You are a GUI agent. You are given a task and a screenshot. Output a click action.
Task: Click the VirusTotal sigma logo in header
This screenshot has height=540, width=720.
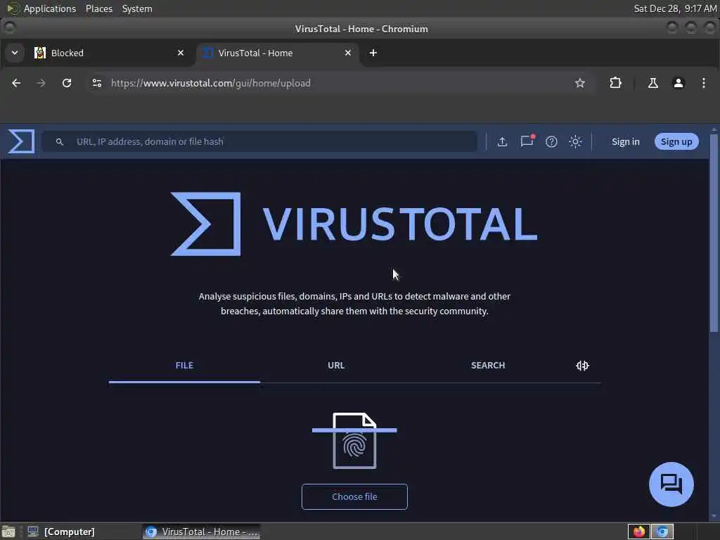[x=21, y=141]
